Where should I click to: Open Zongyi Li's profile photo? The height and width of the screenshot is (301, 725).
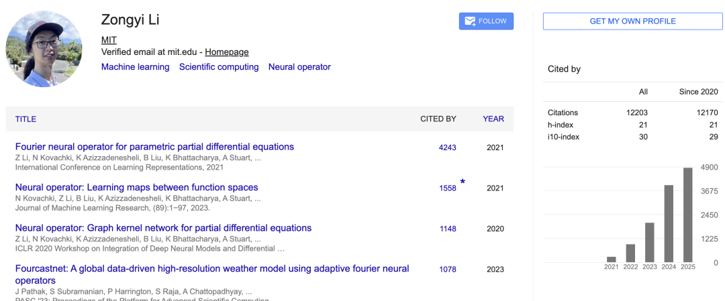click(44, 49)
